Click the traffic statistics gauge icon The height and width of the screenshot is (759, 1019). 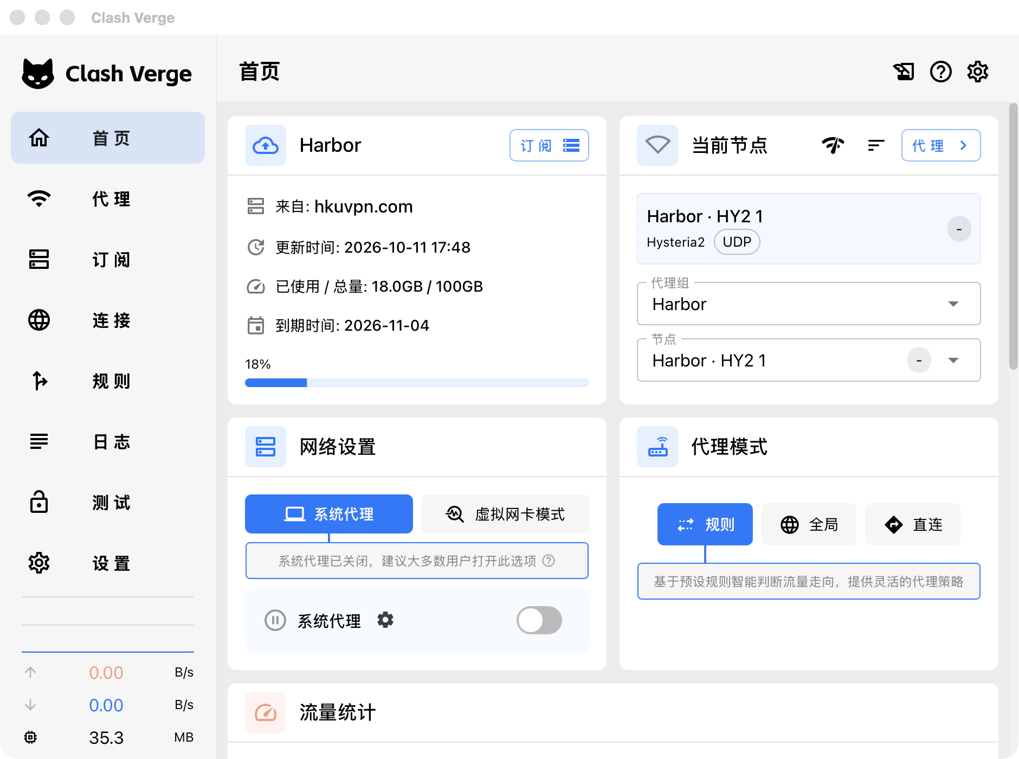(266, 712)
